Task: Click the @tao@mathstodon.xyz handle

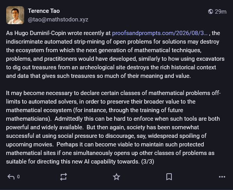Action: click(58, 19)
